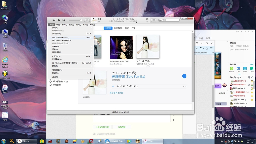This screenshot has width=256, height=144.
Task: Choose 订阅播客(S)... menu item
Action: pos(71,59)
